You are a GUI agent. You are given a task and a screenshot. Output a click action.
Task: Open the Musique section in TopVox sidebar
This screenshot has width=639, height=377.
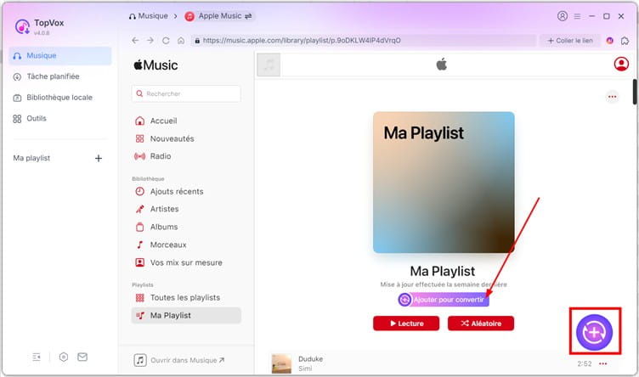[59, 56]
